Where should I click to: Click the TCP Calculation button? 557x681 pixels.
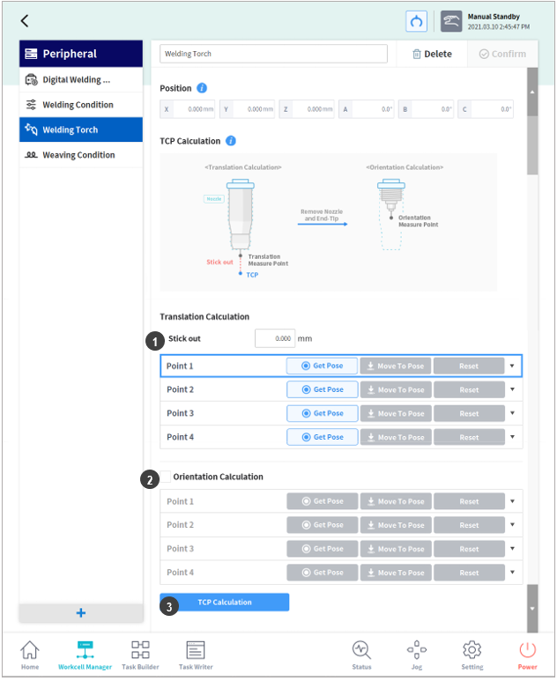[x=225, y=603]
